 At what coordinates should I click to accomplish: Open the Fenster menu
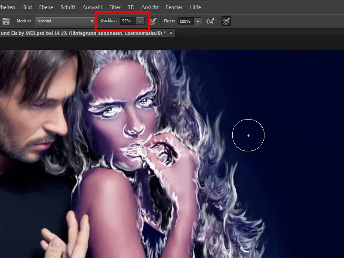[174, 7]
